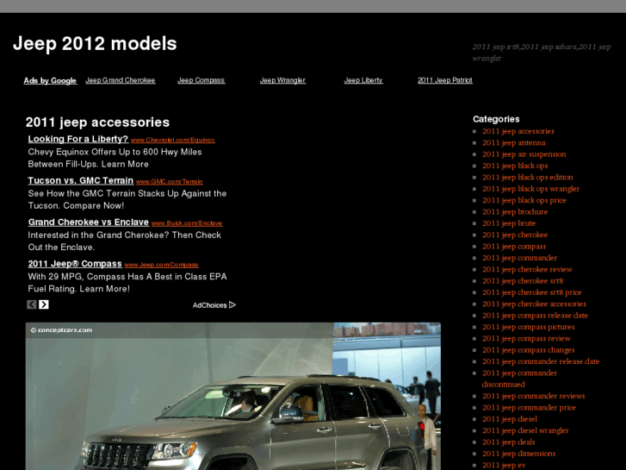The width and height of the screenshot is (626, 470).
Task: Go to the '2011 jeep brochure' category
Action: click(515, 212)
